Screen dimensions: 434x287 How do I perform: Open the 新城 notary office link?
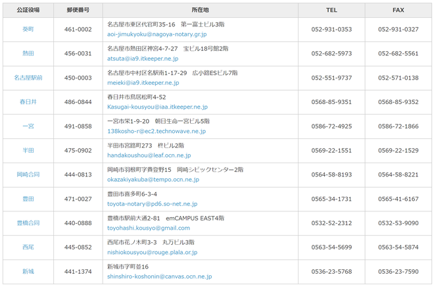click(28, 271)
